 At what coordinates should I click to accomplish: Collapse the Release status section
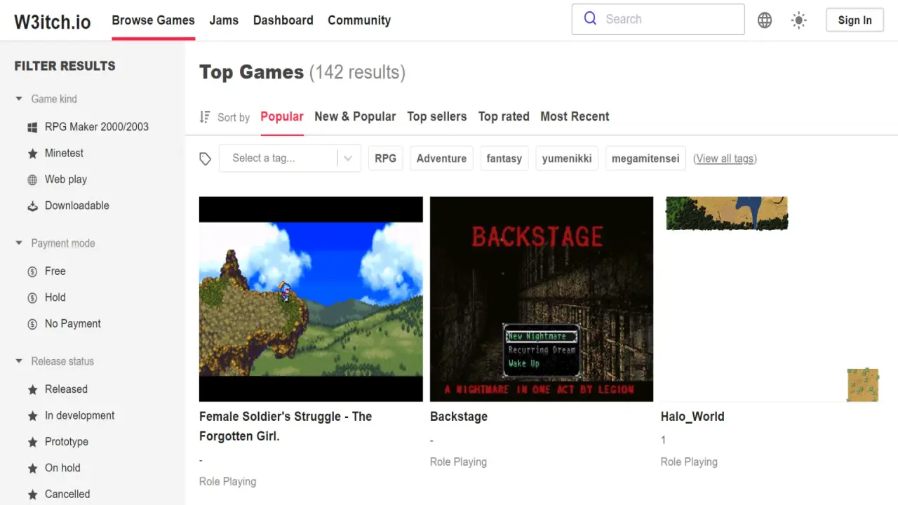(x=19, y=361)
